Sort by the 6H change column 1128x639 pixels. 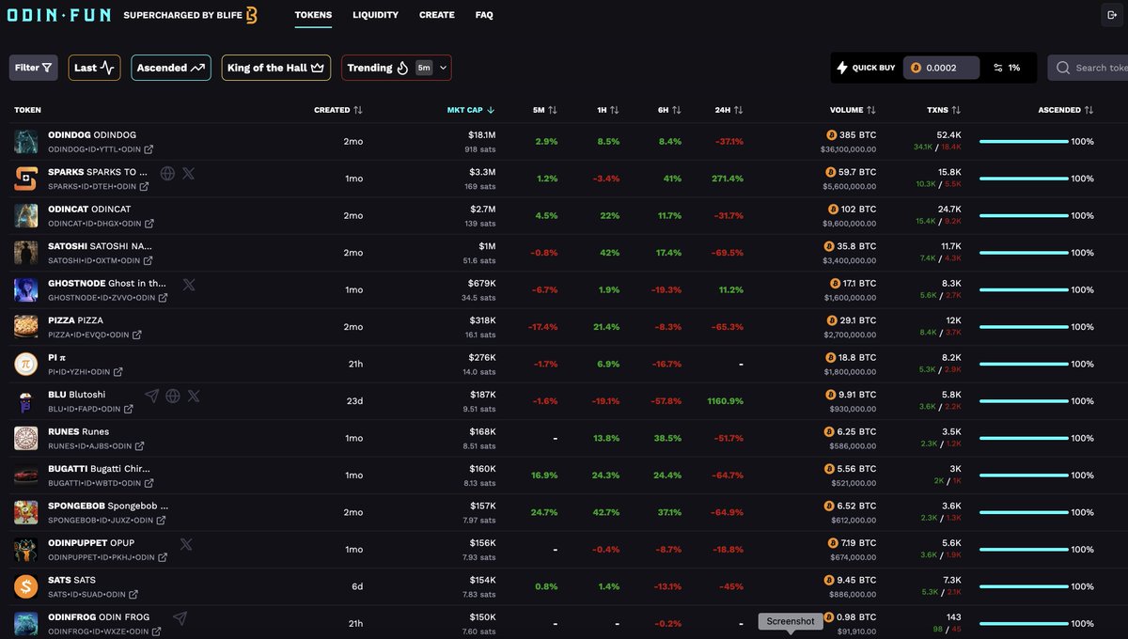pos(669,110)
